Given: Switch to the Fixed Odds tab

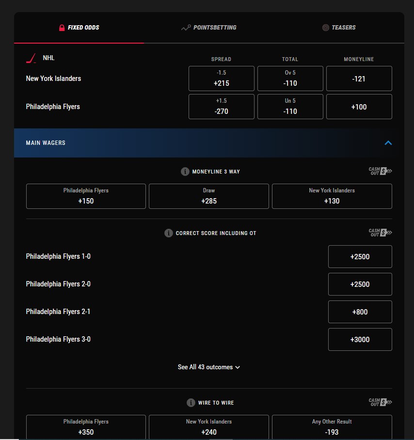Looking at the screenshot, I should 79,28.
